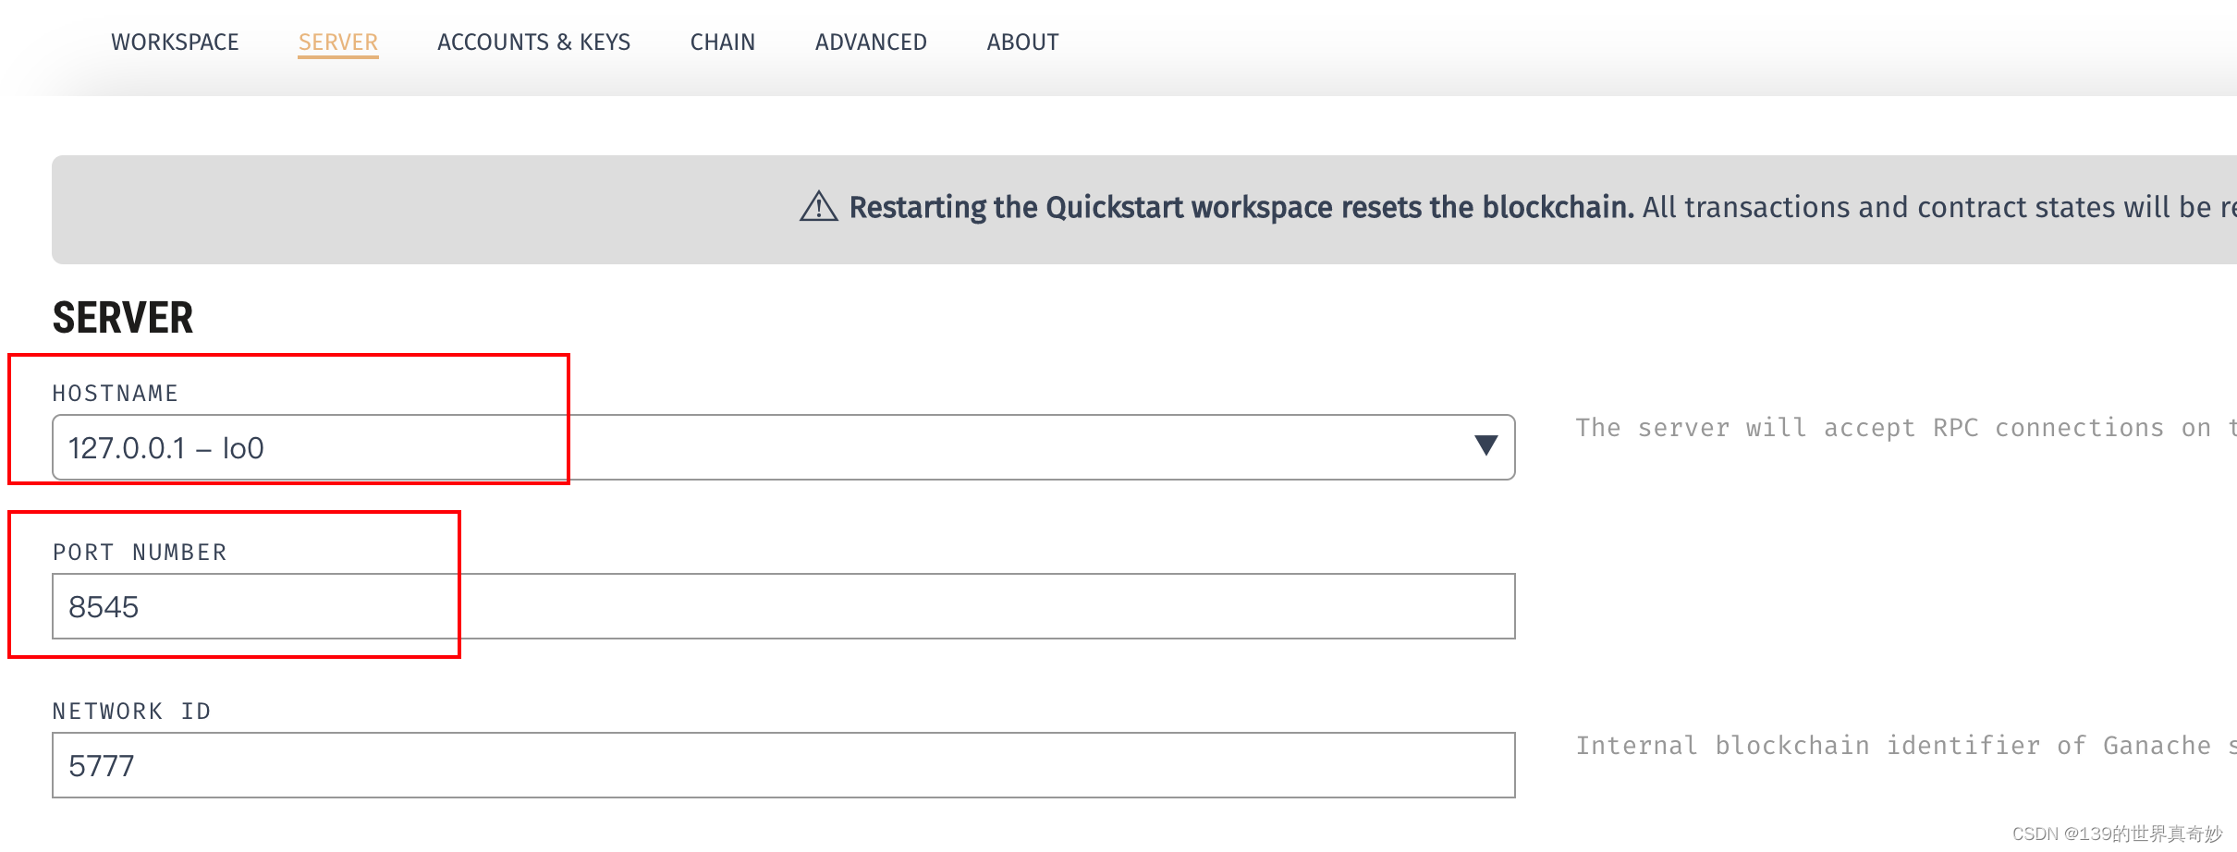
Task: Click the HOSTNAME label
Action: click(116, 394)
